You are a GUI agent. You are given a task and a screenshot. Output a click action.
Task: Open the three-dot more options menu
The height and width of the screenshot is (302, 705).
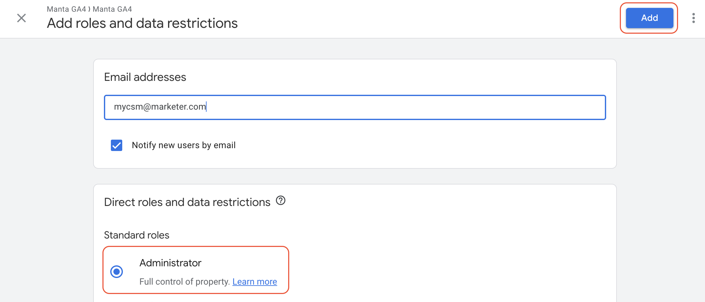point(693,18)
